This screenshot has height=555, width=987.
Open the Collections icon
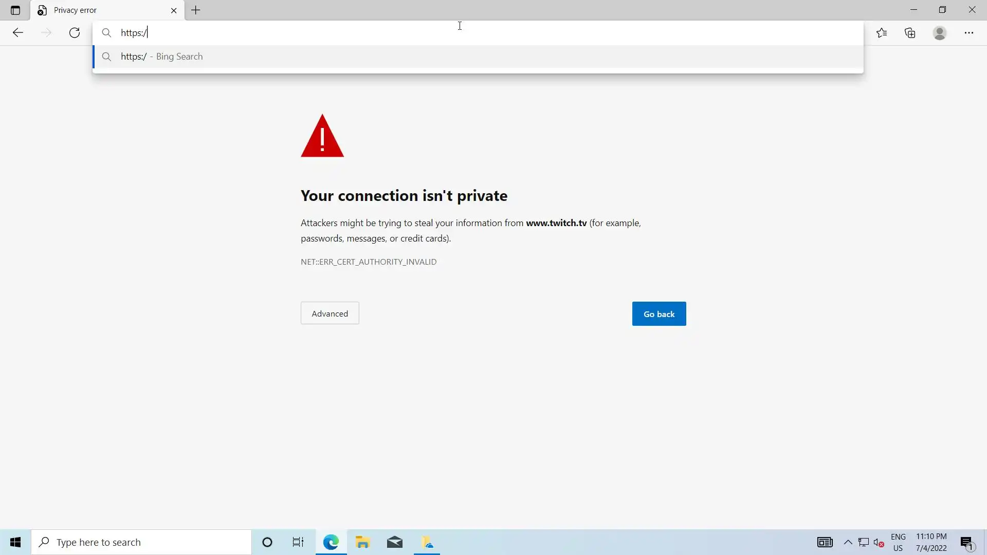click(x=910, y=33)
